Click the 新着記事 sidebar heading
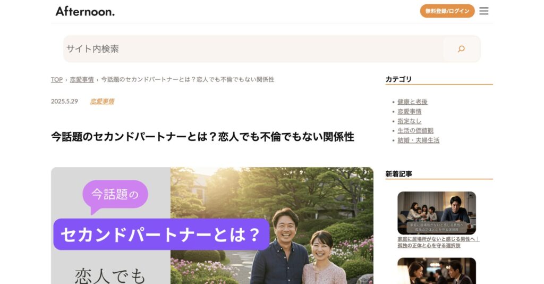This screenshot has height=284, width=544. point(398,174)
